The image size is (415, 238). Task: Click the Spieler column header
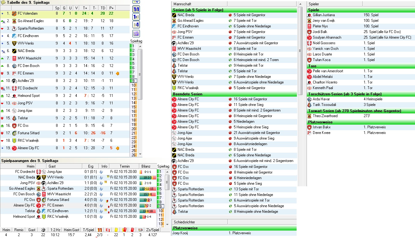(335, 4)
